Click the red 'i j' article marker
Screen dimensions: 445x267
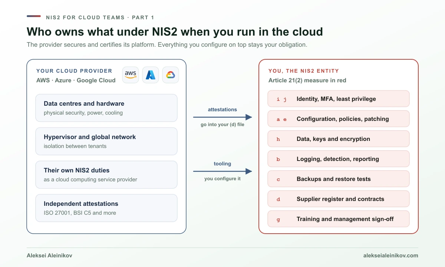tap(282, 99)
